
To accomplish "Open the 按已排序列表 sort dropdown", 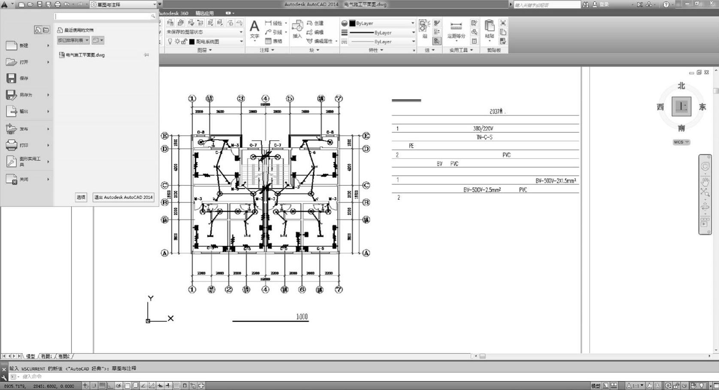I will coord(73,40).
